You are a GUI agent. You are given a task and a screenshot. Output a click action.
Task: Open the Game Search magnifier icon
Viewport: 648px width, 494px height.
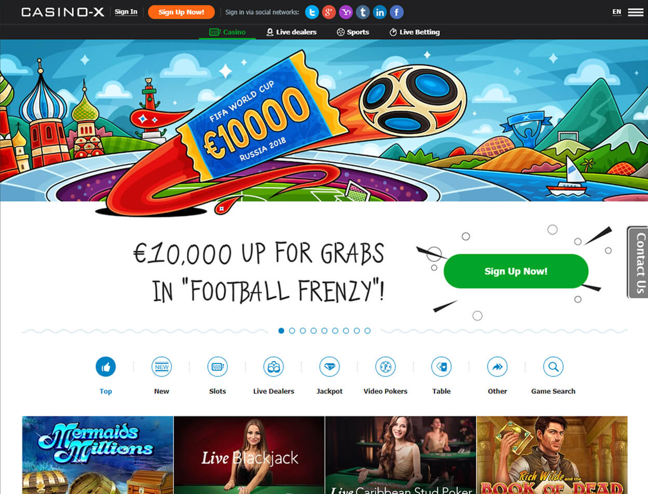tap(553, 367)
